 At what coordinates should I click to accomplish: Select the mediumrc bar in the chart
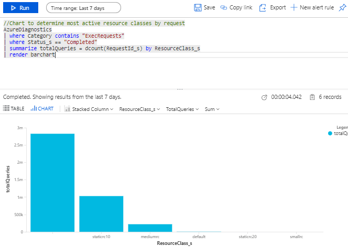(x=150, y=228)
